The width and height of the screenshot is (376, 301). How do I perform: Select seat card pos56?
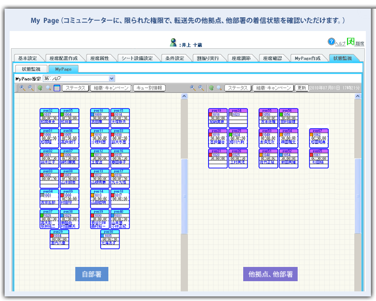point(288,118)
